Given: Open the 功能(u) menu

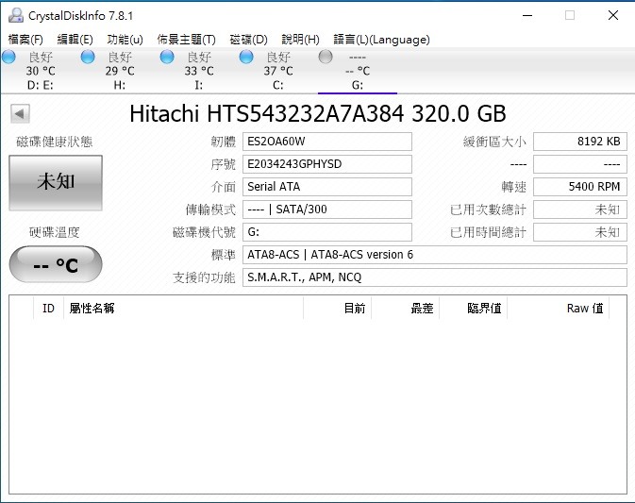Looking at the screenshot, I should click(125, 40).
